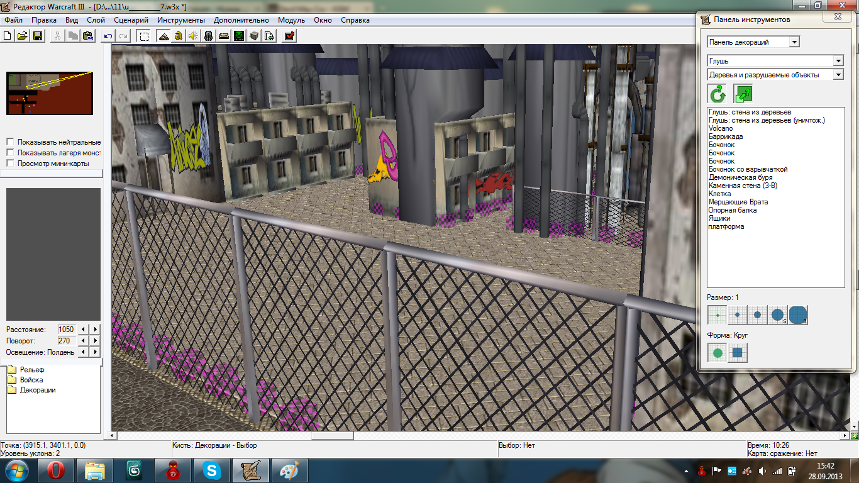The height and width of the screenshot is (483, 859).
Task: Enable the 'Показывать нейтральные' checkbox
Action: click(x=10, y=142)
